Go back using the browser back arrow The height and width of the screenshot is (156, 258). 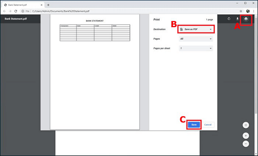click(x=4, y=11)
